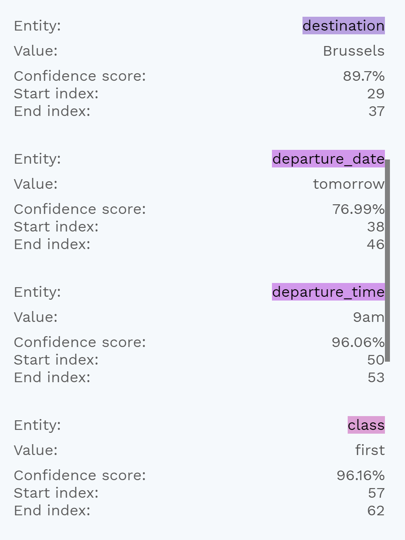Select the departure_date entity label
Image resolution: width=405 pixels, height=540 pixels.
click(x=328, y=159)
